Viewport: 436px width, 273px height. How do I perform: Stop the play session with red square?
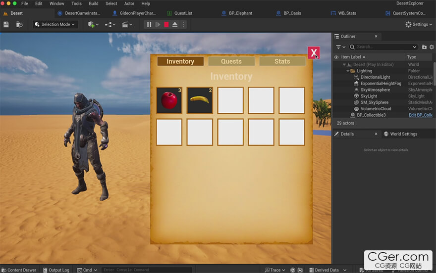[x=166, y=24]
